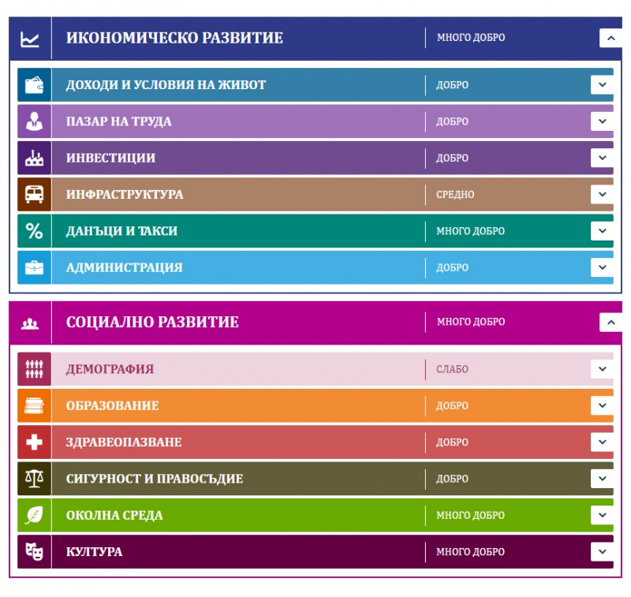The image size is (631, 597).
Task: Expand the Култура row chevron
Action: point(602,552)
